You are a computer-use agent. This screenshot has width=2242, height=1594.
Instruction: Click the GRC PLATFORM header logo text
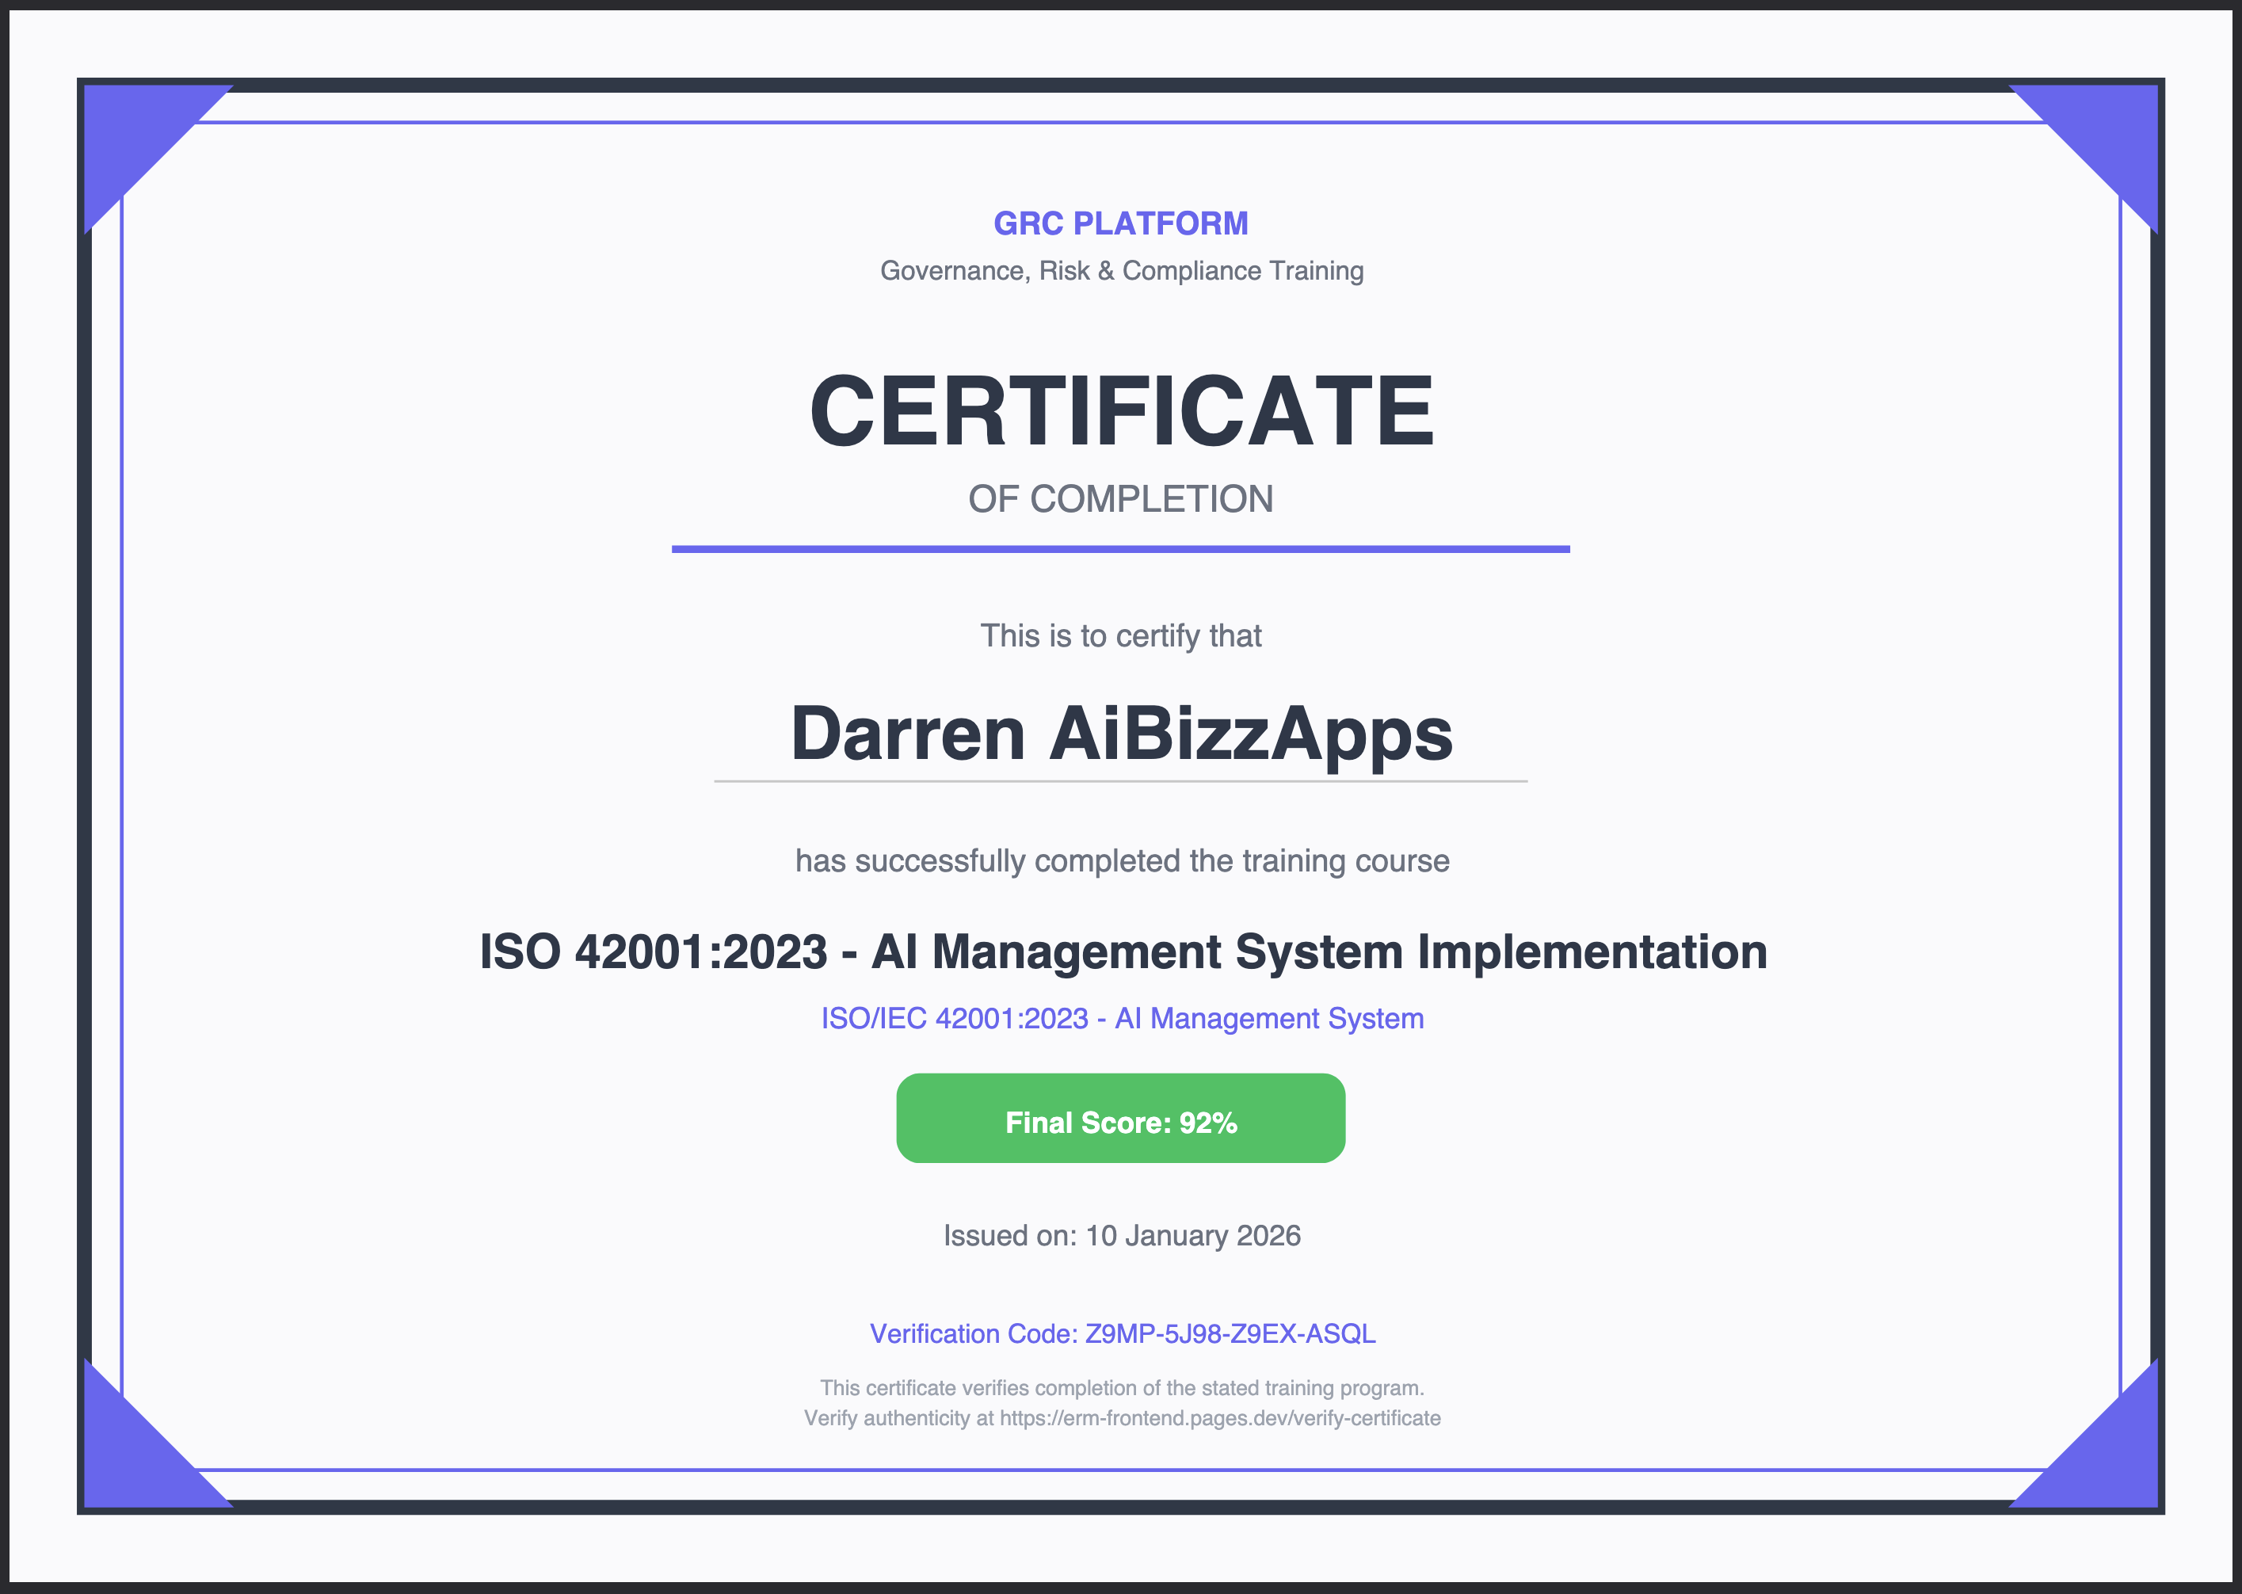coord(1120,223)
